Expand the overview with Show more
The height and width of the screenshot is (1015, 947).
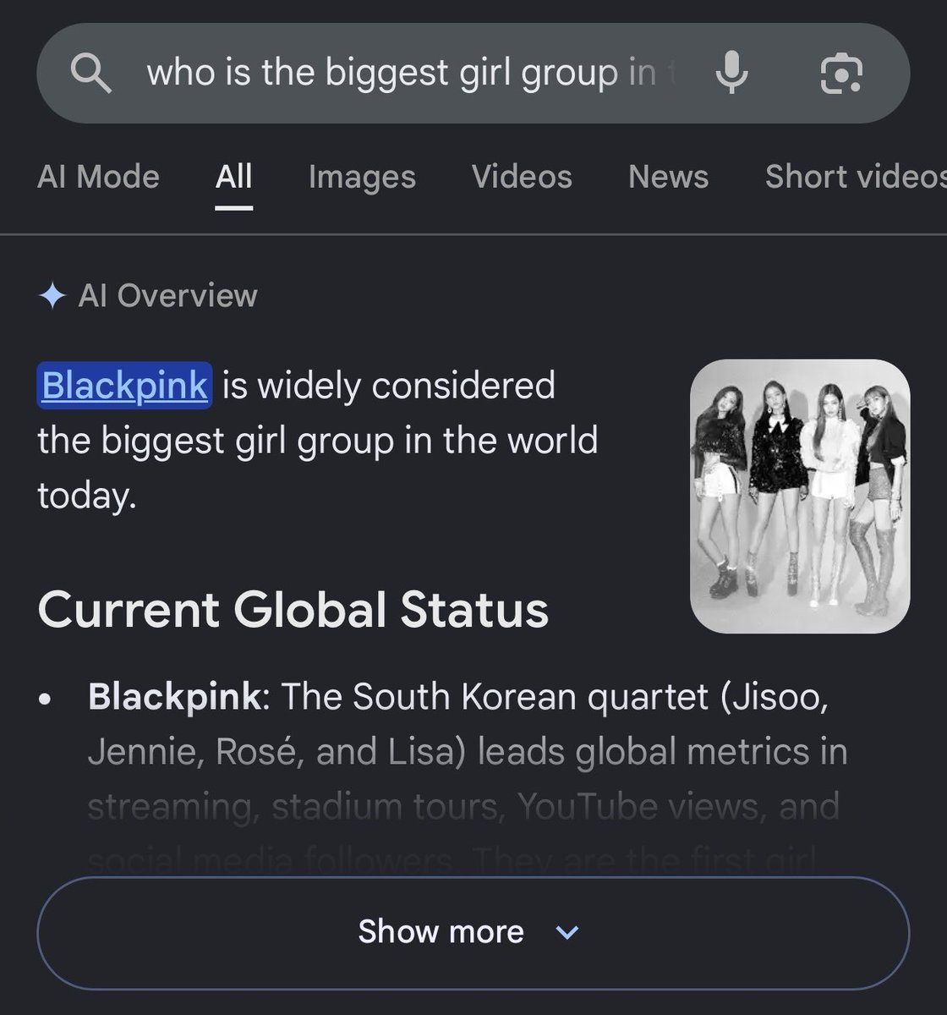coord(473,932)
